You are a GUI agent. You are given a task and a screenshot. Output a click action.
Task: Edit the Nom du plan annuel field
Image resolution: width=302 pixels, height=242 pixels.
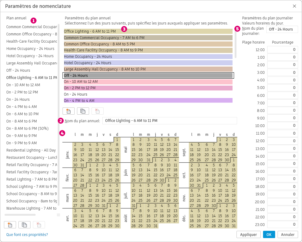(169, 121)
